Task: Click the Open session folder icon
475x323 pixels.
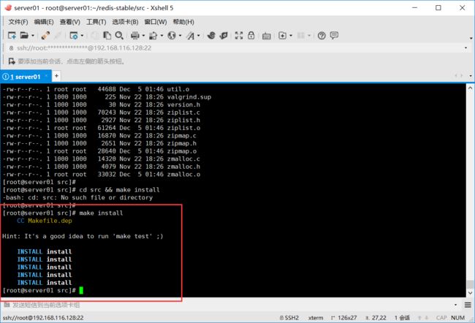Action: click(x=24, y=36)
